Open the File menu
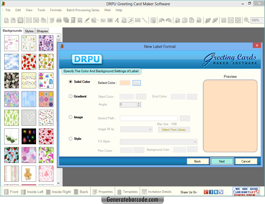Screen dimensions: 265x204 coord(8,10)
